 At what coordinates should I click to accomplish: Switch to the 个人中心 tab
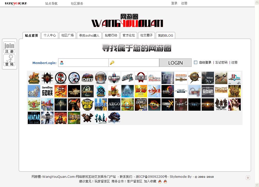tap(50, 35)
